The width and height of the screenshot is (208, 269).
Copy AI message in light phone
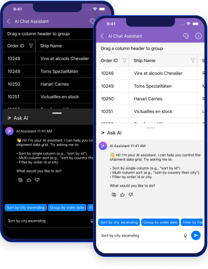click(114, 194)
